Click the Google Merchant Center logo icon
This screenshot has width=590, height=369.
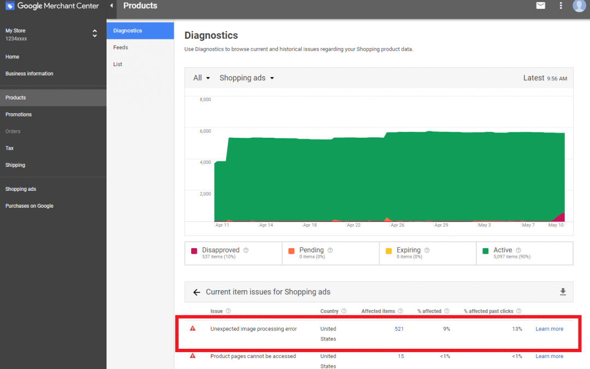point(10,5)
